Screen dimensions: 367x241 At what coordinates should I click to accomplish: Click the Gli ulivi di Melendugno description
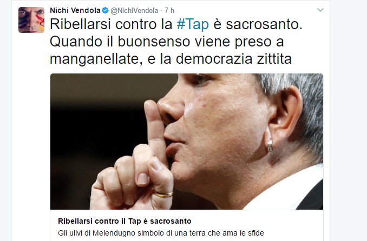point(161,233)
